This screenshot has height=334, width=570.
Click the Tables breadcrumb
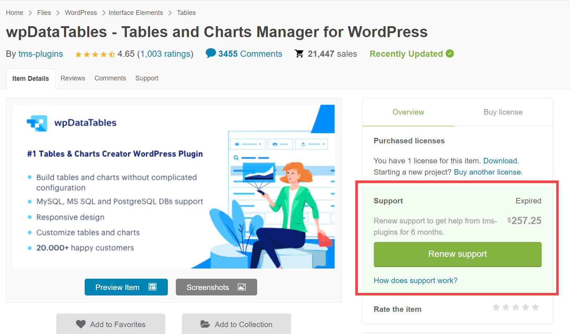186,13
